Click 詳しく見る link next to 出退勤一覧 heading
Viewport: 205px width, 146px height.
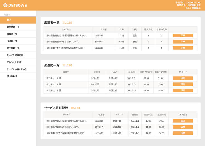pyautogui.click(x=67, y=65)
